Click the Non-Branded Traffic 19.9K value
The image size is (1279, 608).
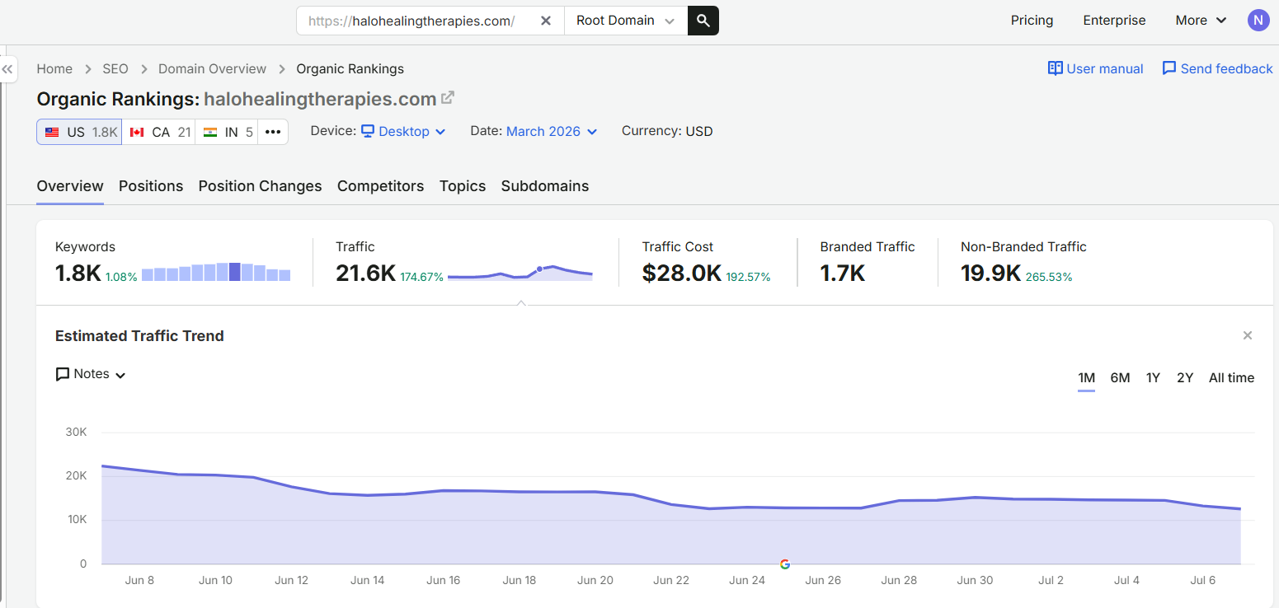tap(991, 274)
